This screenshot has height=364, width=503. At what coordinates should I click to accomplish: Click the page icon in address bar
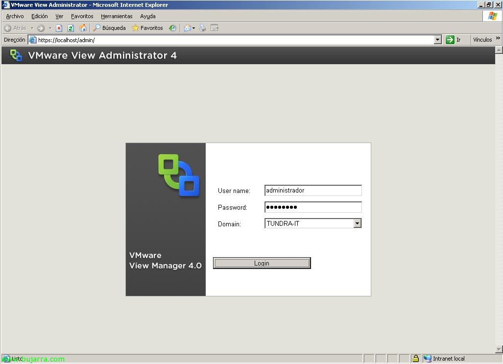point(32,40)
